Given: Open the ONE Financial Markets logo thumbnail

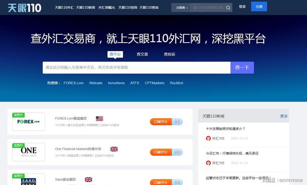Looking at the screenshot, I should coord(28,152).
